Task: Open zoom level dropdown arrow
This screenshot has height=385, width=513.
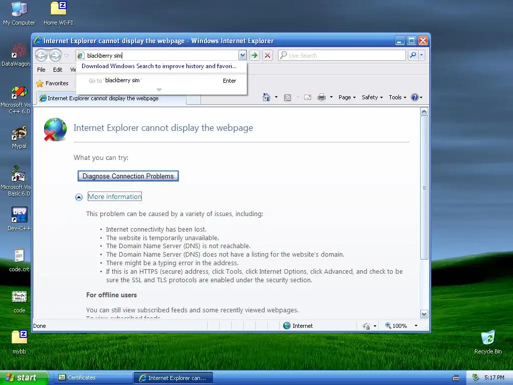Action: pyautogui.click(x=416, y=326)
